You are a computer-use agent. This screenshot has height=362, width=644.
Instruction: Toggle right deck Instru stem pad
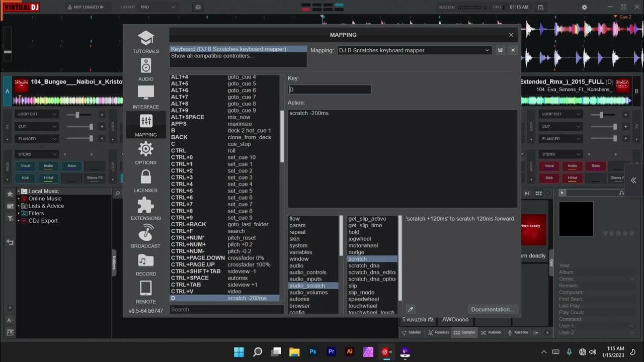pyautogui.click(x=573, y=165)
